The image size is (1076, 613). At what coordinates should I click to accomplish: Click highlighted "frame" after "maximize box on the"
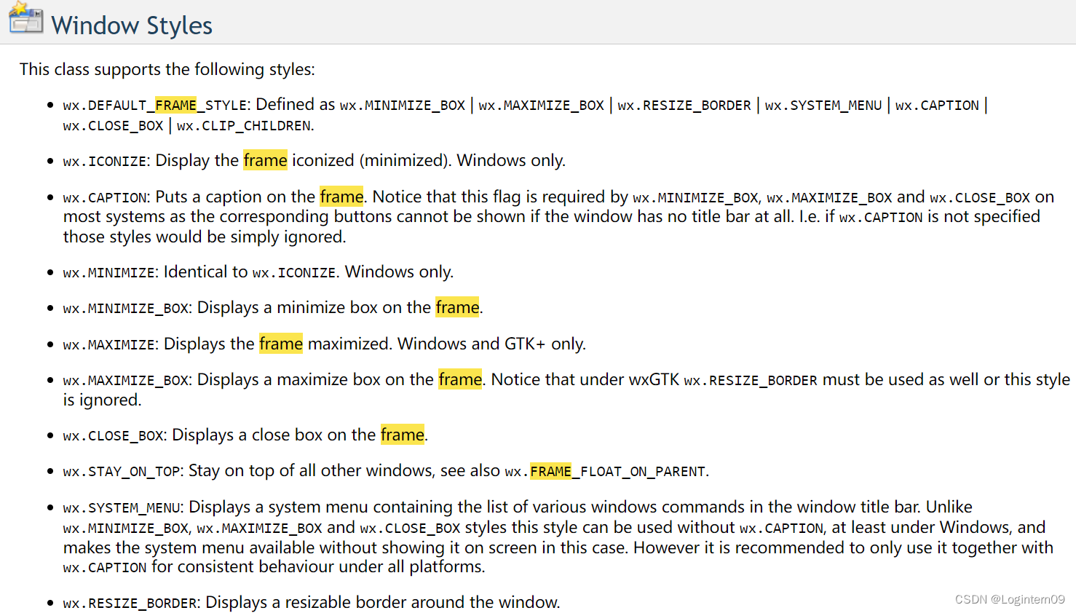point(460,379)
